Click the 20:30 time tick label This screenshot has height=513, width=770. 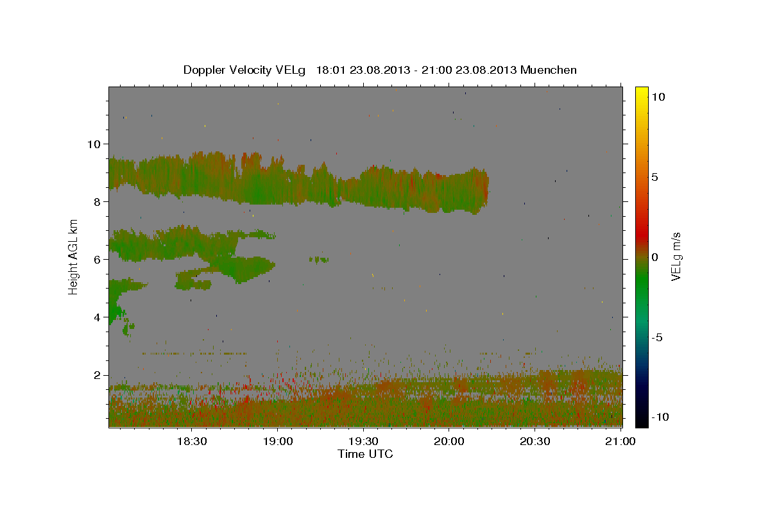(x=535, y=442)
